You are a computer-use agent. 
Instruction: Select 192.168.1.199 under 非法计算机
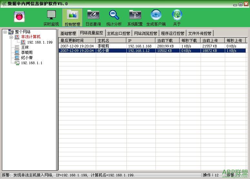point(40,42)
